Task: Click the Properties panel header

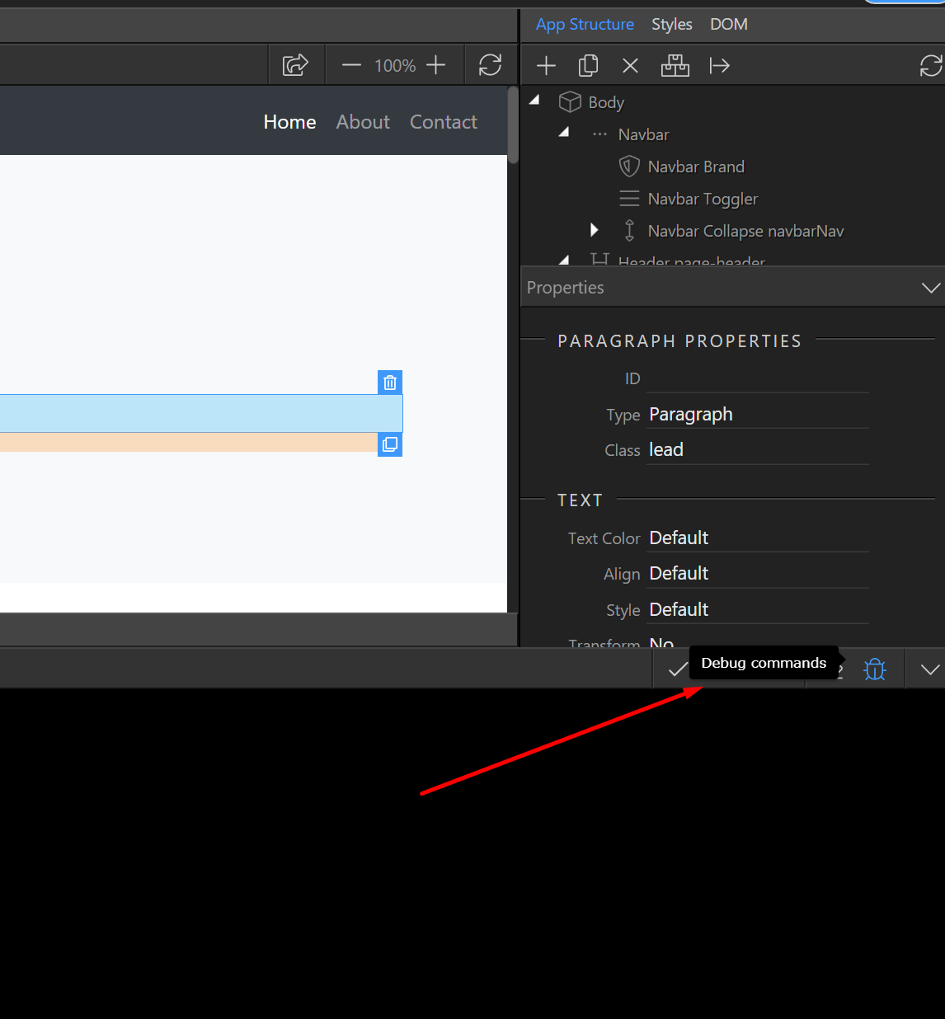Action: click(x=732, y=287)
